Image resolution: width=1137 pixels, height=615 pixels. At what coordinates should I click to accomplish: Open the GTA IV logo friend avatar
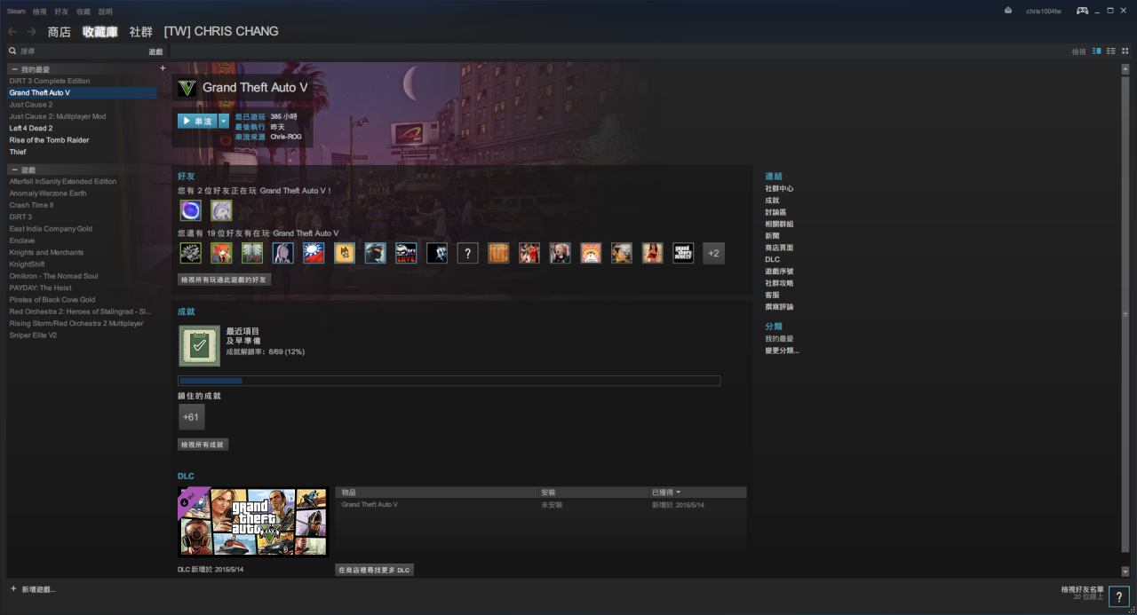point(683,254)
